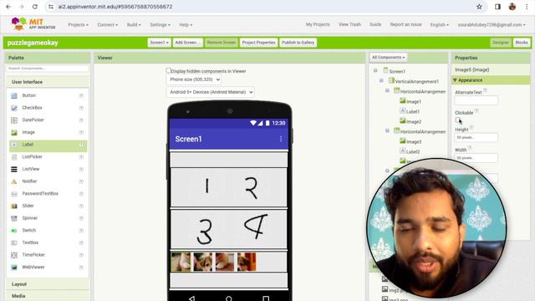Screen dimensions: 535x301
Task: Click Publish to Gallery
Action: pos(298,43)
